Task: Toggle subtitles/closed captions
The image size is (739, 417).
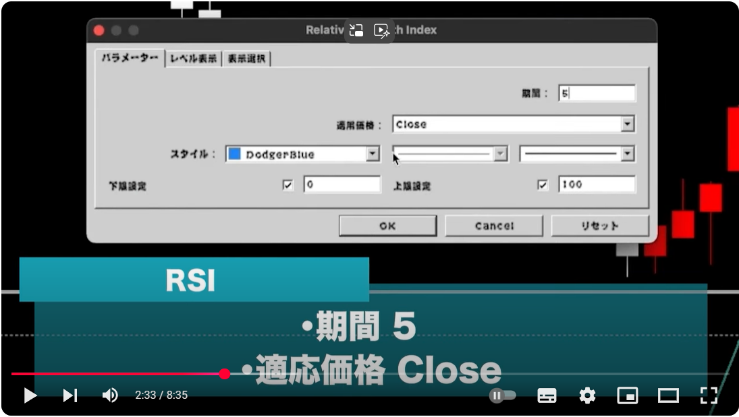Action: coord(547,395)
